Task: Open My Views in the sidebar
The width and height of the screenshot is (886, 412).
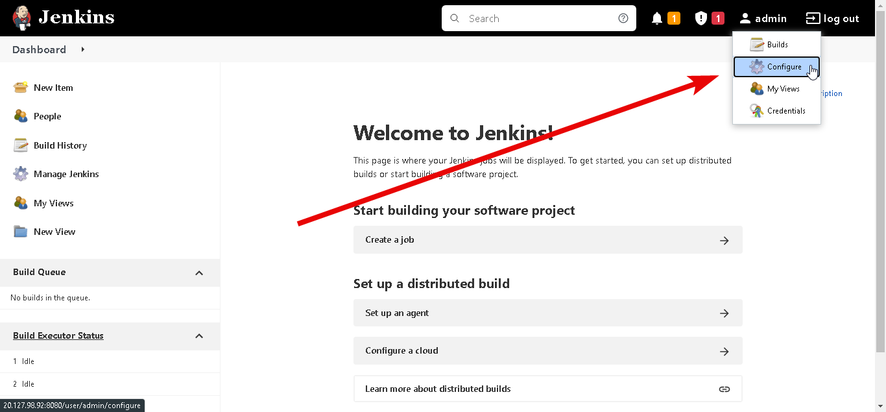Action: (54, 203)
